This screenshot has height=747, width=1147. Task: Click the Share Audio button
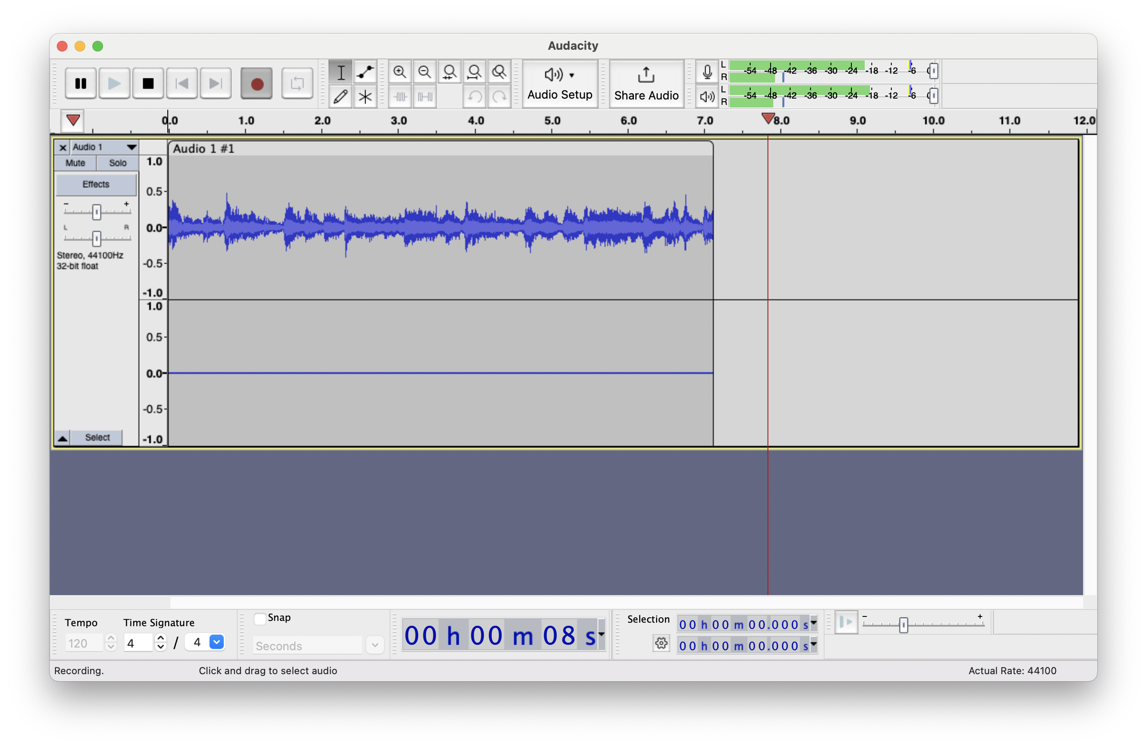pos(646,83)
